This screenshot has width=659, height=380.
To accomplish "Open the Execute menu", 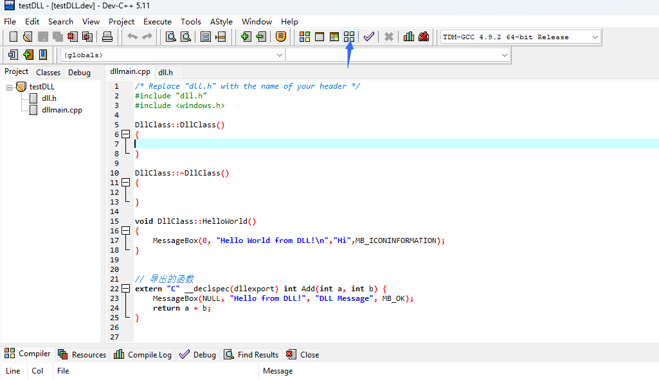I will tap(157, 21).
